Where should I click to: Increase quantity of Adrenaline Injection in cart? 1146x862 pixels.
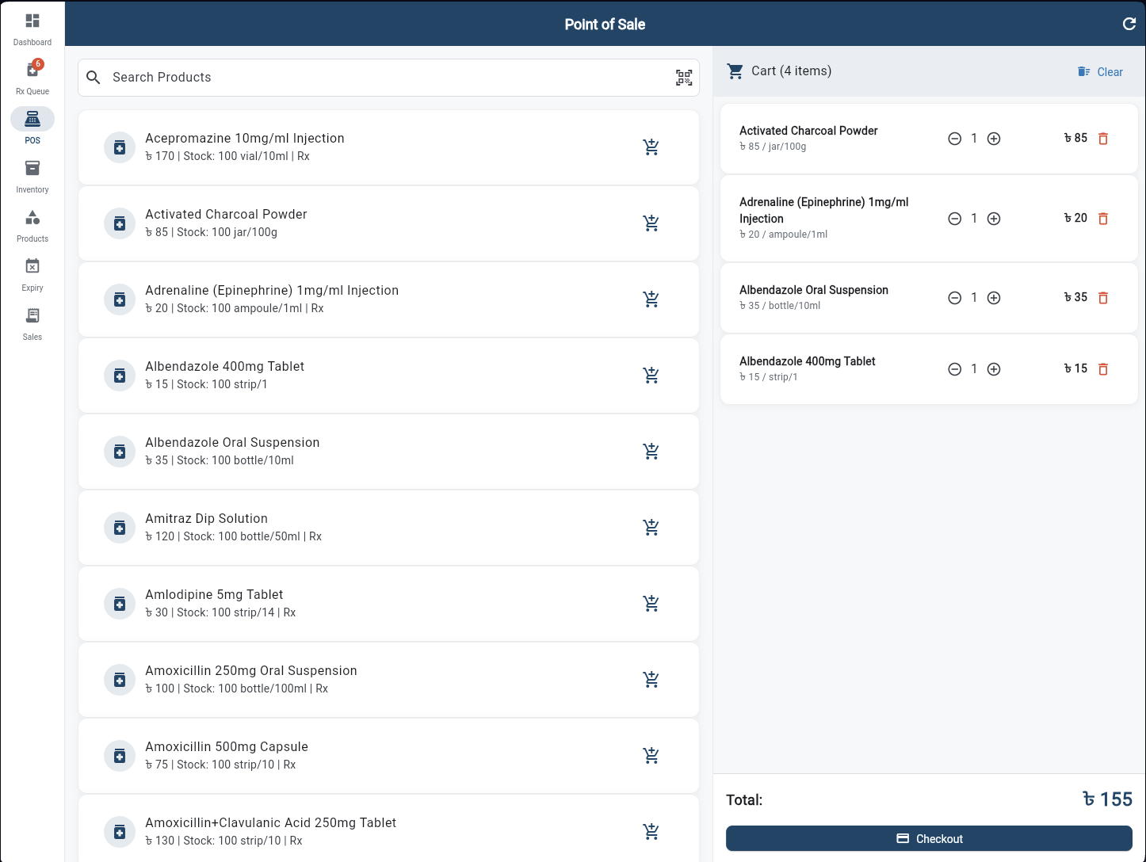[994, 218]
